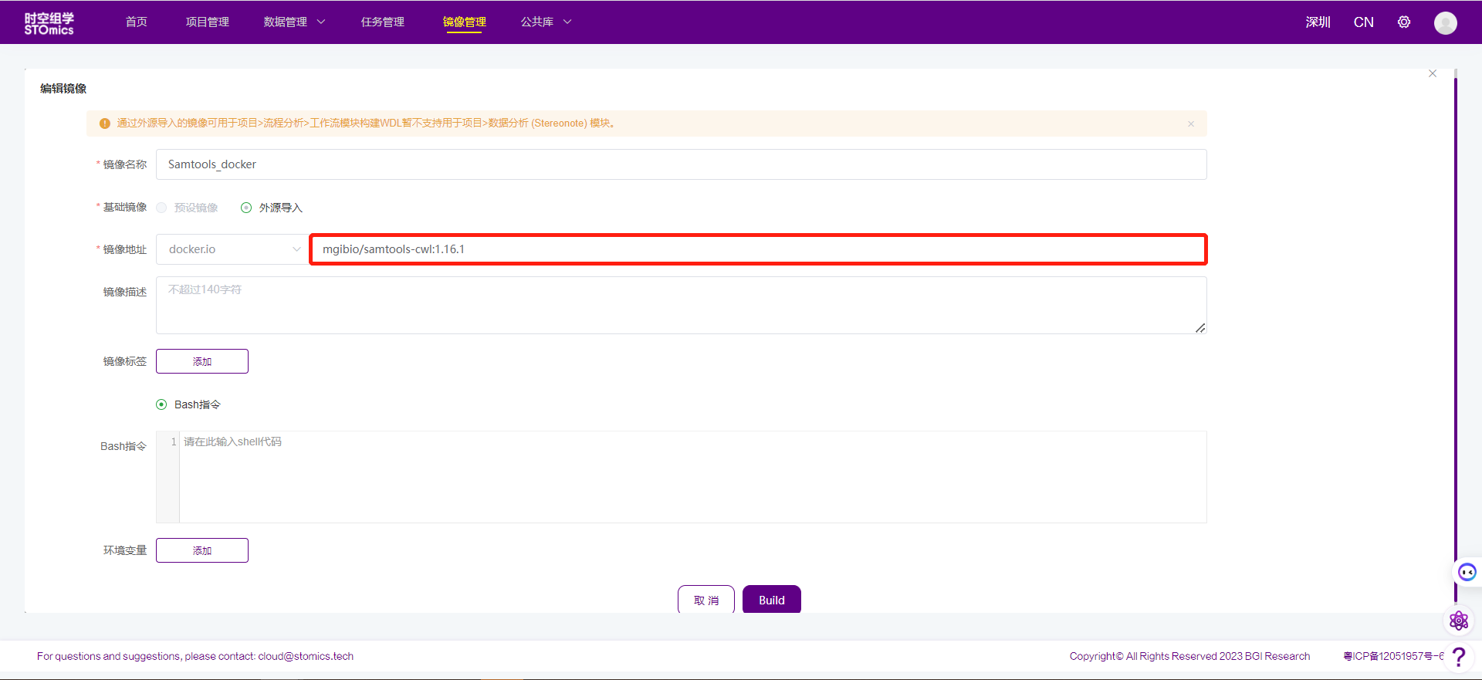Viewport: 1482px width, 680px height.
Task: Expand the 数据管理 menu
Action: [294, 22]
